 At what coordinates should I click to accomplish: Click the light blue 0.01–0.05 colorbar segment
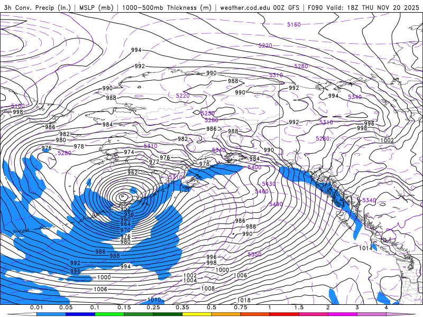click(51, 314)
